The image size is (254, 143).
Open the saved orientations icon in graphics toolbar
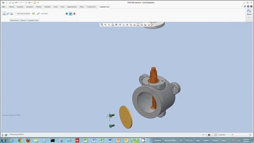120,25
